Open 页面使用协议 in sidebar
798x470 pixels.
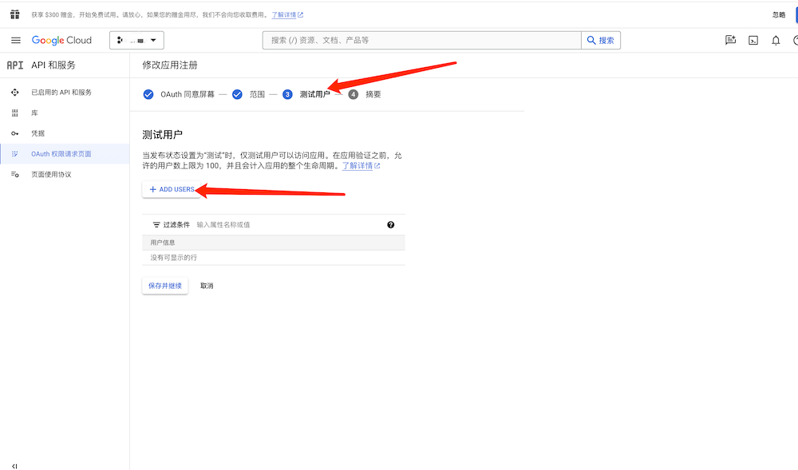[x=51, y=174]
